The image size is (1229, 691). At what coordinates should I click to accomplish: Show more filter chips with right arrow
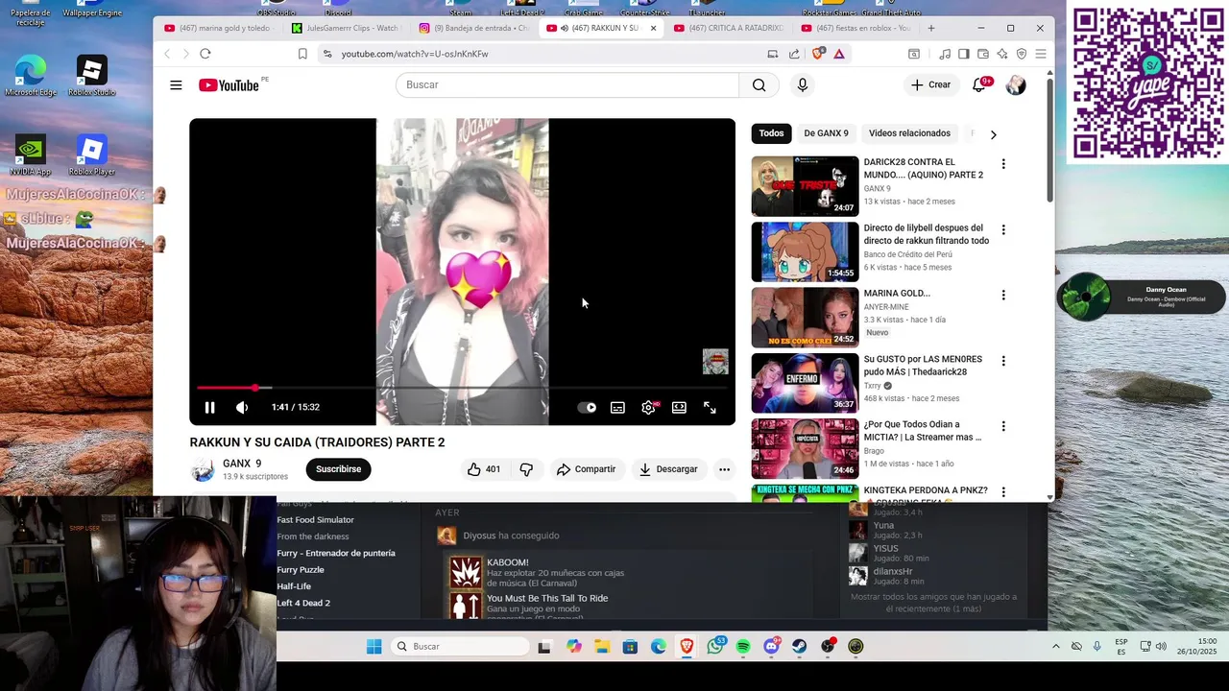(x=993, y=134)
